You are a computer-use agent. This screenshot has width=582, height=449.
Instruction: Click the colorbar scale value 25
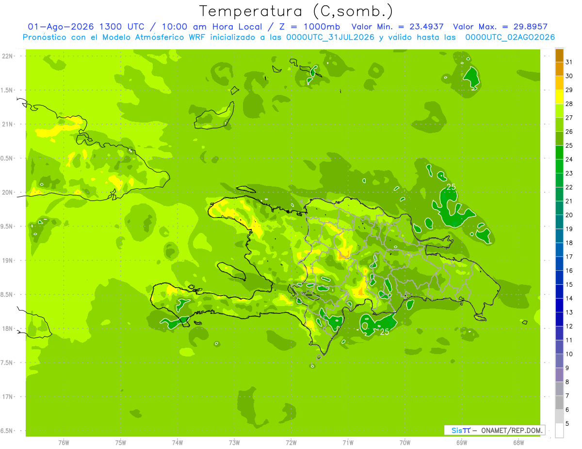click(569, 145)
